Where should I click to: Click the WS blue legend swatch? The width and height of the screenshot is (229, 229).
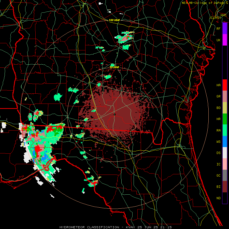coord(225,141)
